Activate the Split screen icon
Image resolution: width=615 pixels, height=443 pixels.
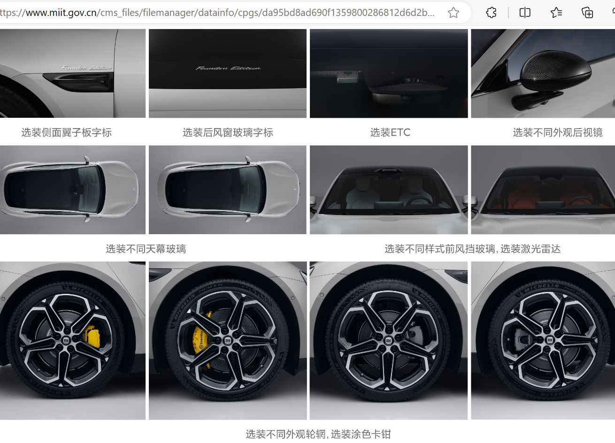click(525, 13)
